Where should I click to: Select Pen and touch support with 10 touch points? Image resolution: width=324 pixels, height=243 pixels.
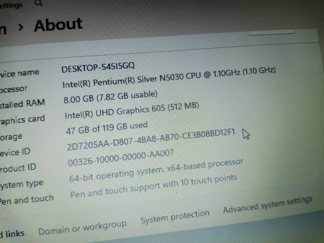pos(153,186)
